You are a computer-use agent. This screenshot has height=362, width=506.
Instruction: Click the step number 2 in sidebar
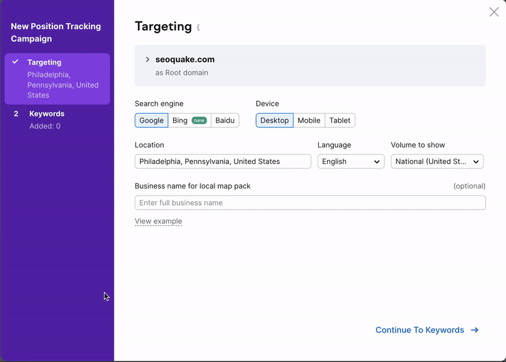(x=16, y=114)
